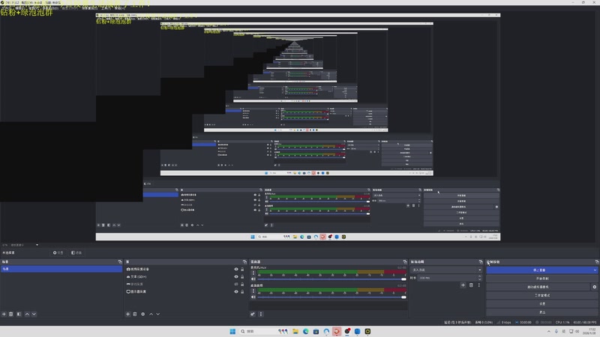
Task: Open mic/aux channel options three-dots
Action: [253, 273]
